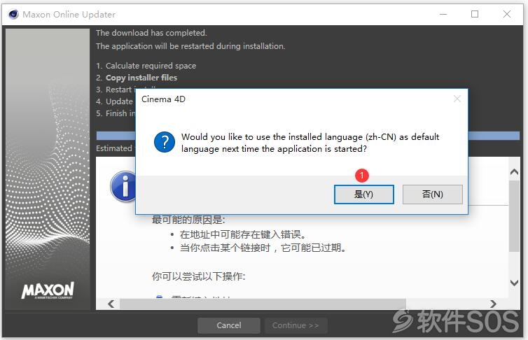Click the 否(N) no button
528x340 pixels.
[x=432, y=194]
